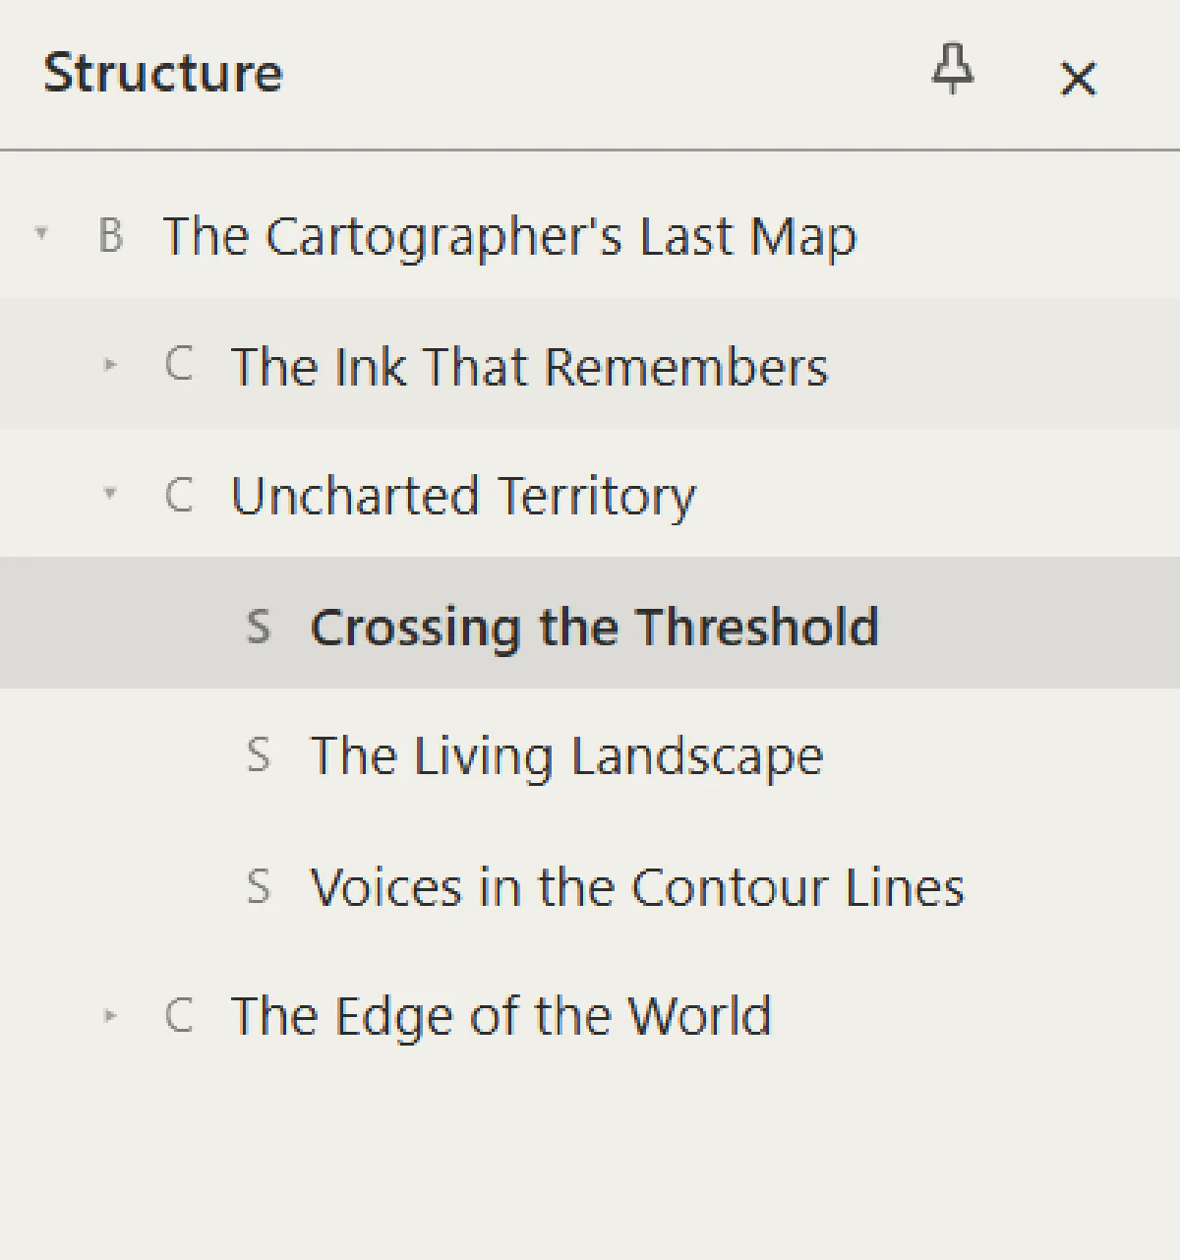
Task: Open The Living Landscape scene
Action: tap(566, 756)
